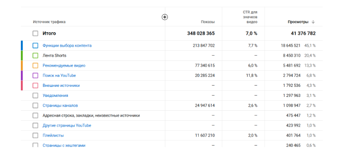
Task: Open the Страницы каналов link
Action: click(60, 105)
